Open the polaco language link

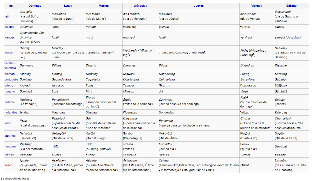tap(9, 102)
